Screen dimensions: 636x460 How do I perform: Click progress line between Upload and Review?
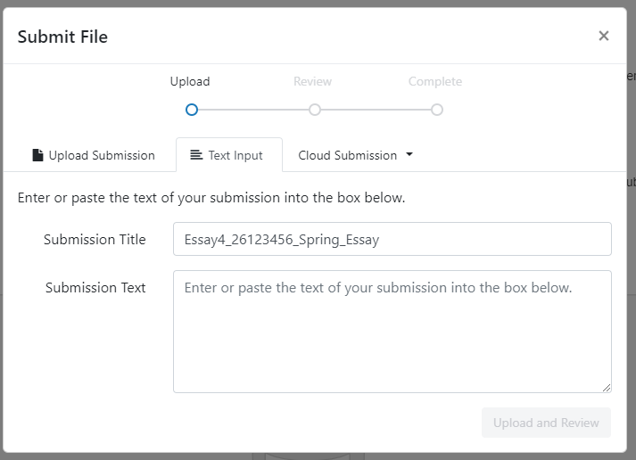(x=252, y=110)
